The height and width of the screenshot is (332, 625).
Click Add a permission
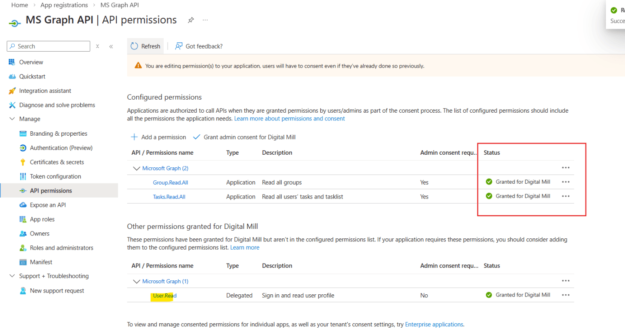tap(158, 137)
